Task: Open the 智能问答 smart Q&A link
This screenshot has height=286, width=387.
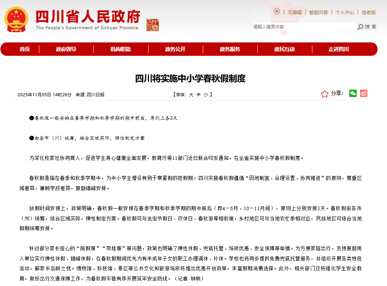Action: pos(318,12)
